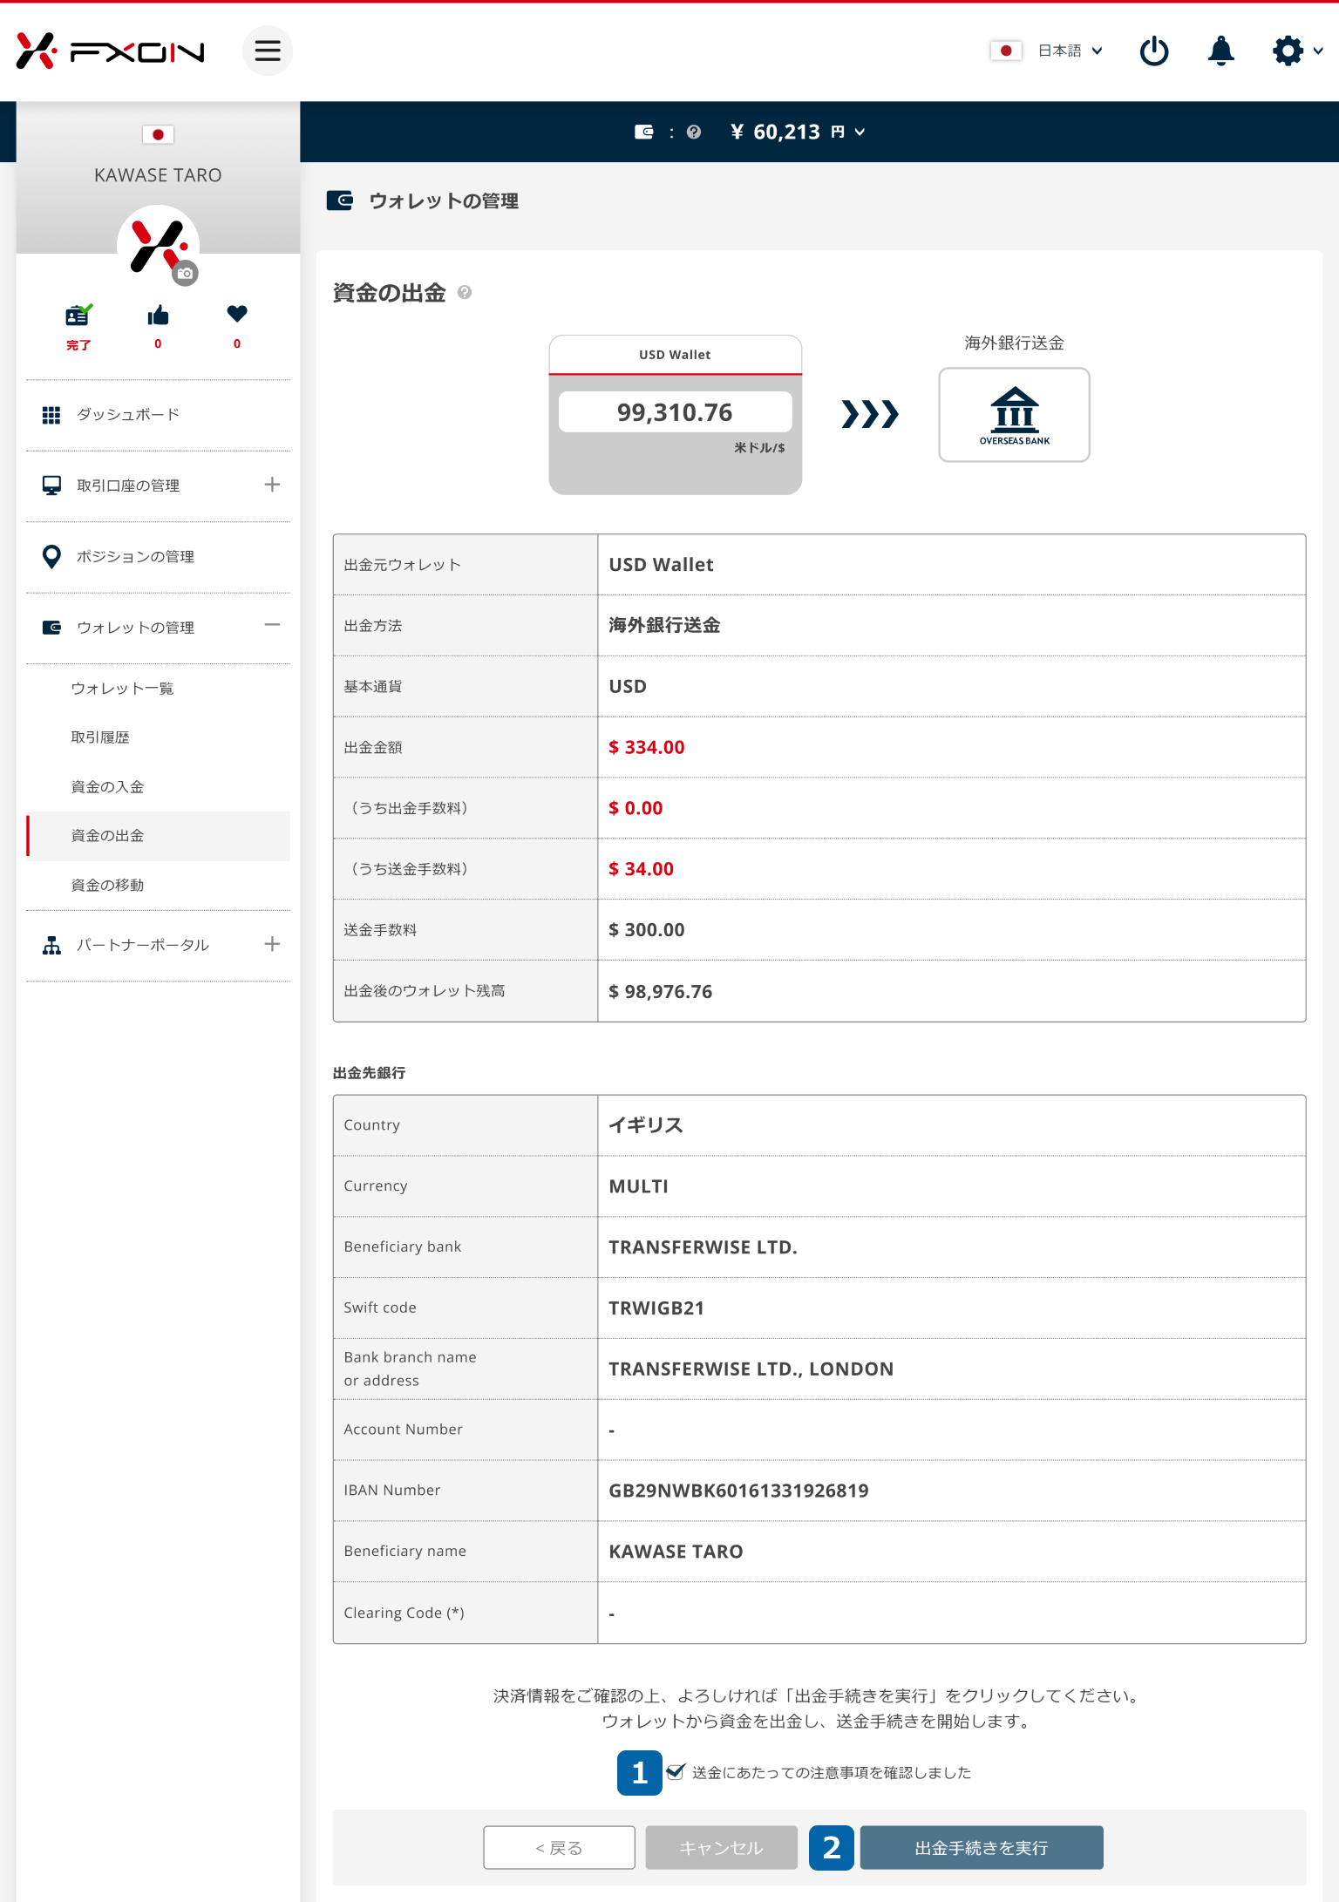Click the FXON logo
The height and width of the screenshot is (1902, 1339).
click(x=110, y=51)
